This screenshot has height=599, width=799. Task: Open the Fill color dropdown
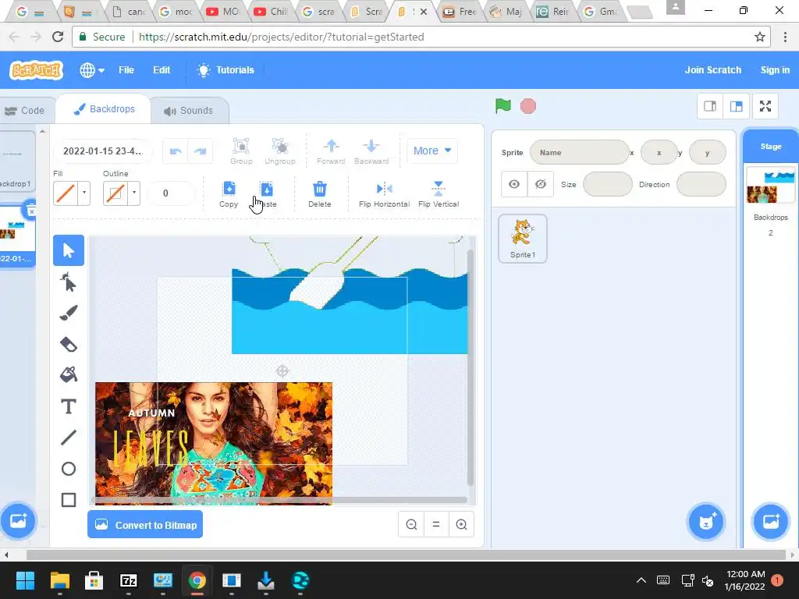point(84,193)
